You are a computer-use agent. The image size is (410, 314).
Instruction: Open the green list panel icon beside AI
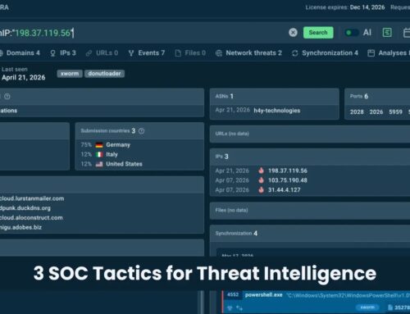pos(387,33)
